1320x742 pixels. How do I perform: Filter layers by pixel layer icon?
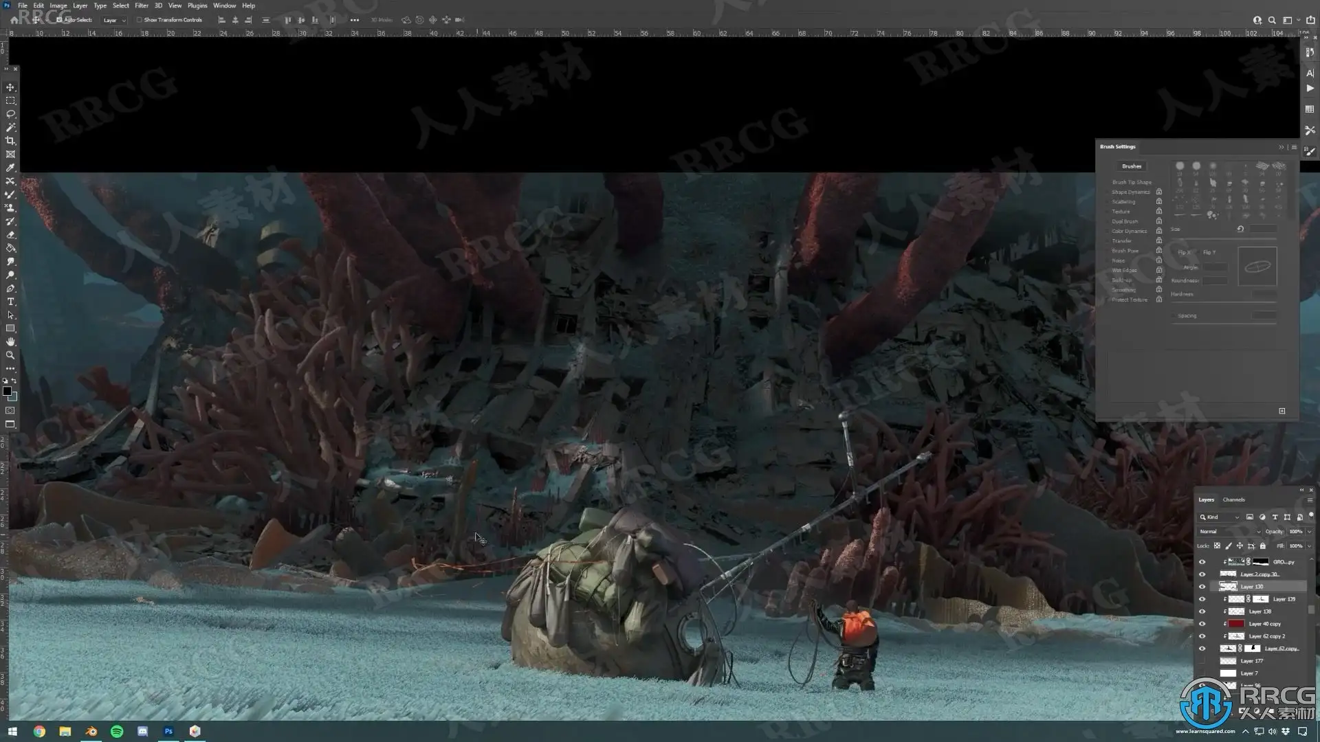click(x=1250, y=517)
